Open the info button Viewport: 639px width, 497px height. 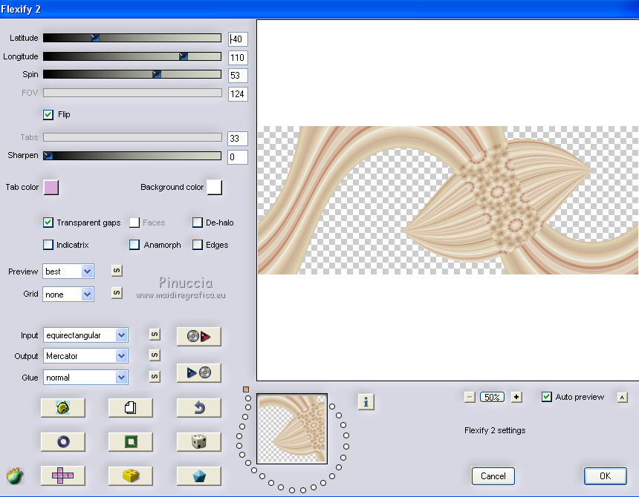[366, 402]
